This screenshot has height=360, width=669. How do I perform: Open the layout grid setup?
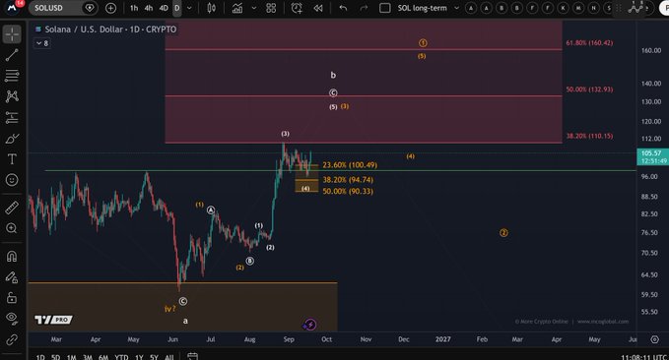(x=271, y=8)
